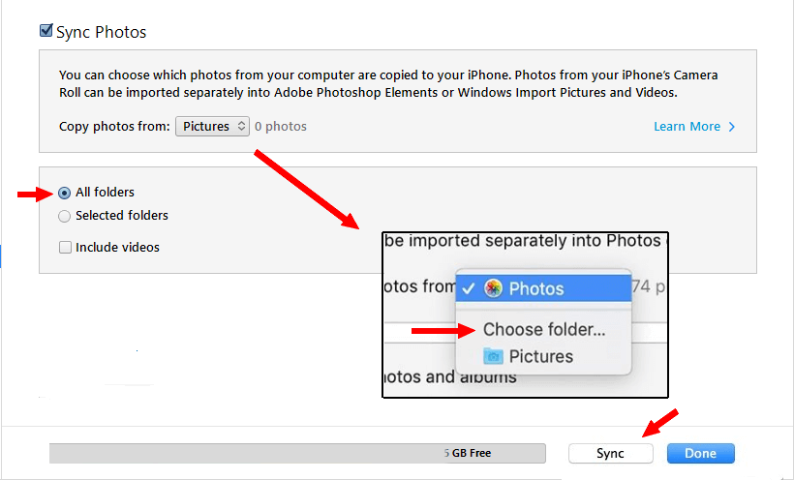
Task: Select Photos in the popup menu
Action: [x=543, y=288]
